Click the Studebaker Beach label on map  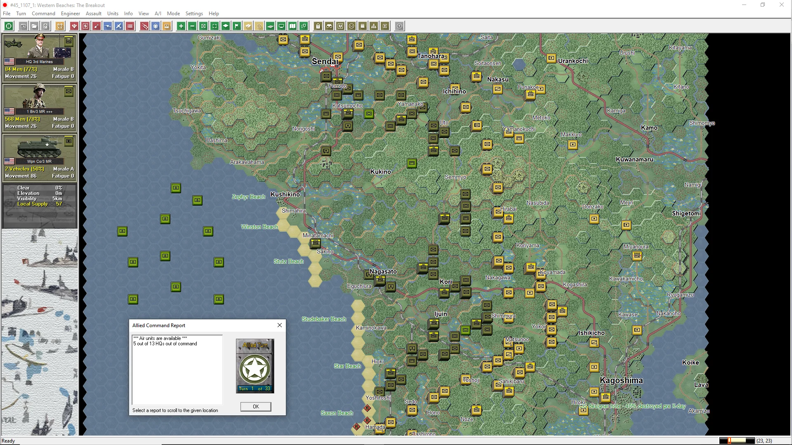click(x=324, y=319)
